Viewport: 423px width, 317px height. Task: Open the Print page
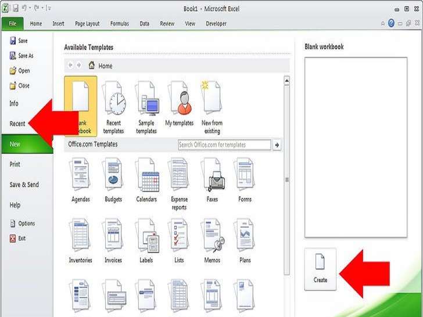[x=15, y=164]
